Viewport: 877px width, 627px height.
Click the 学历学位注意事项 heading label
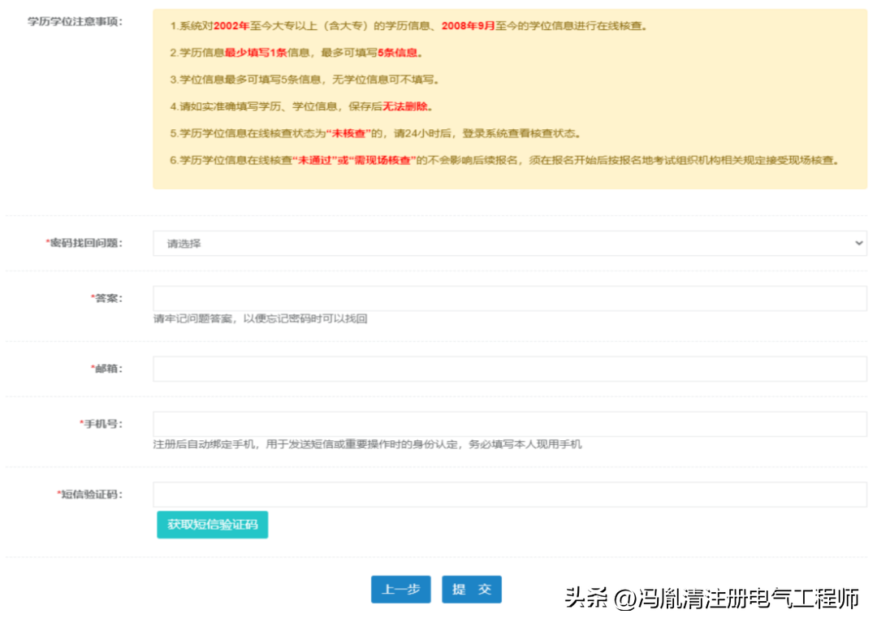point(76,21)
